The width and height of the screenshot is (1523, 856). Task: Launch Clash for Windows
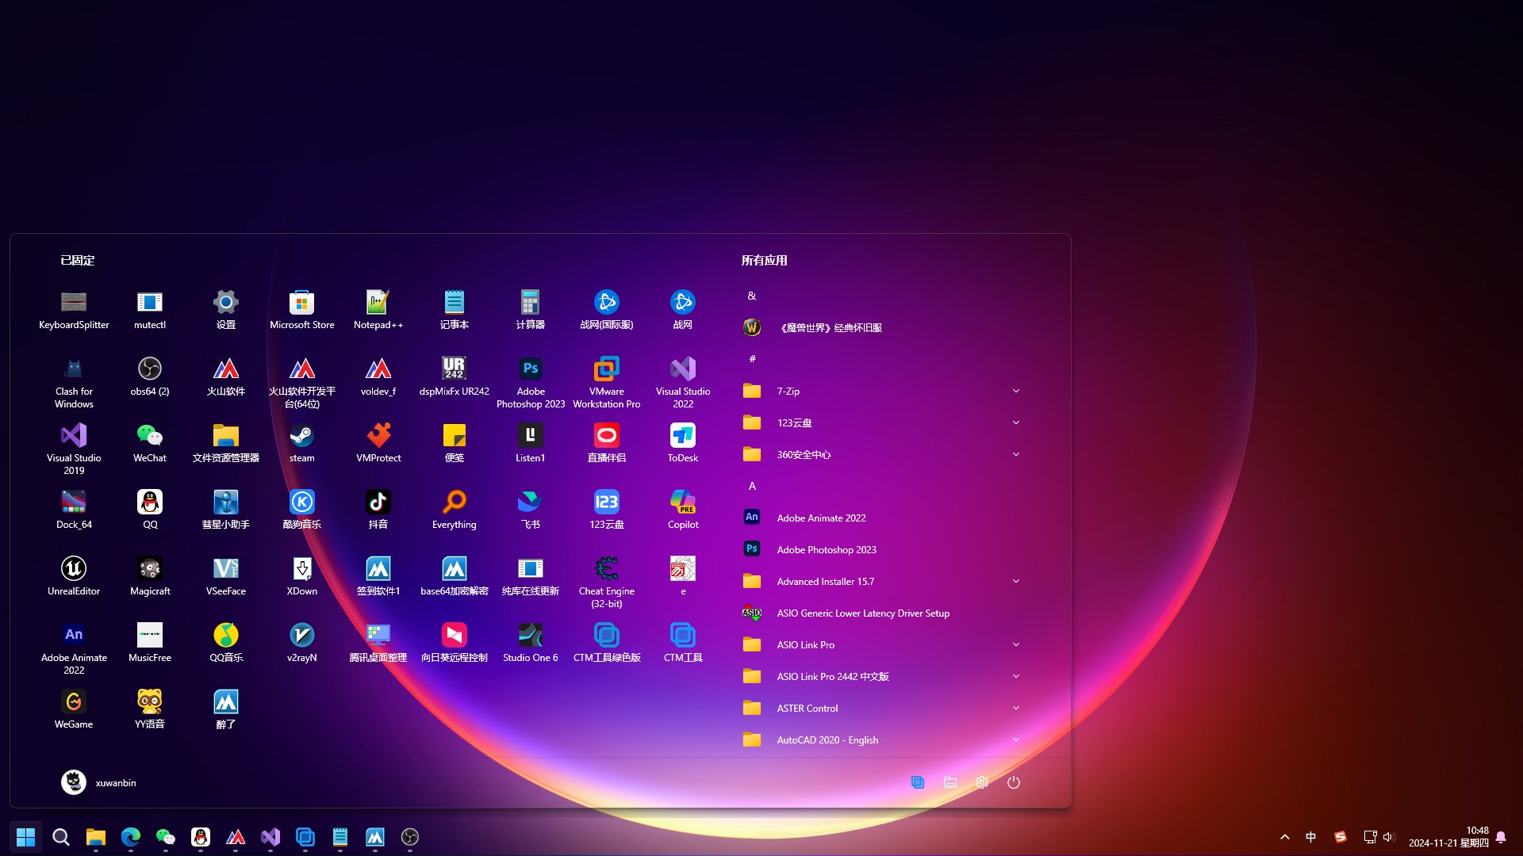click(x=74, y=369)
